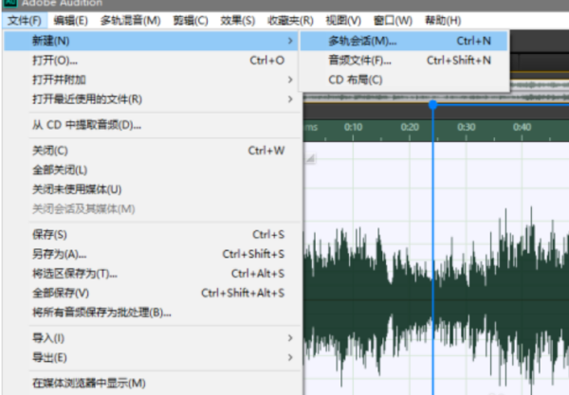
Task: Select 将所有音频保存为批处理(B)...
Action: coord(152,312)
